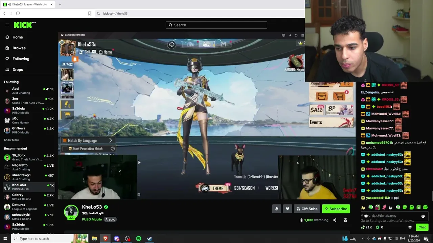The image size is (433, 243).
Task: Share the stream using the share icon
Action: [335, 220]
